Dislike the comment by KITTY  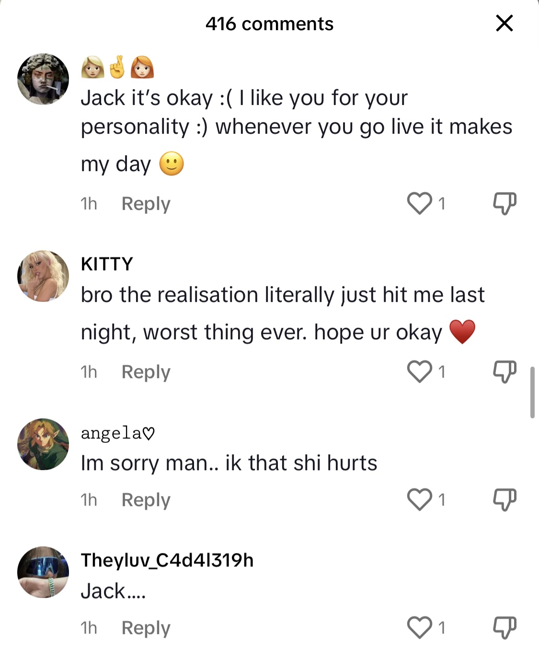505,372
